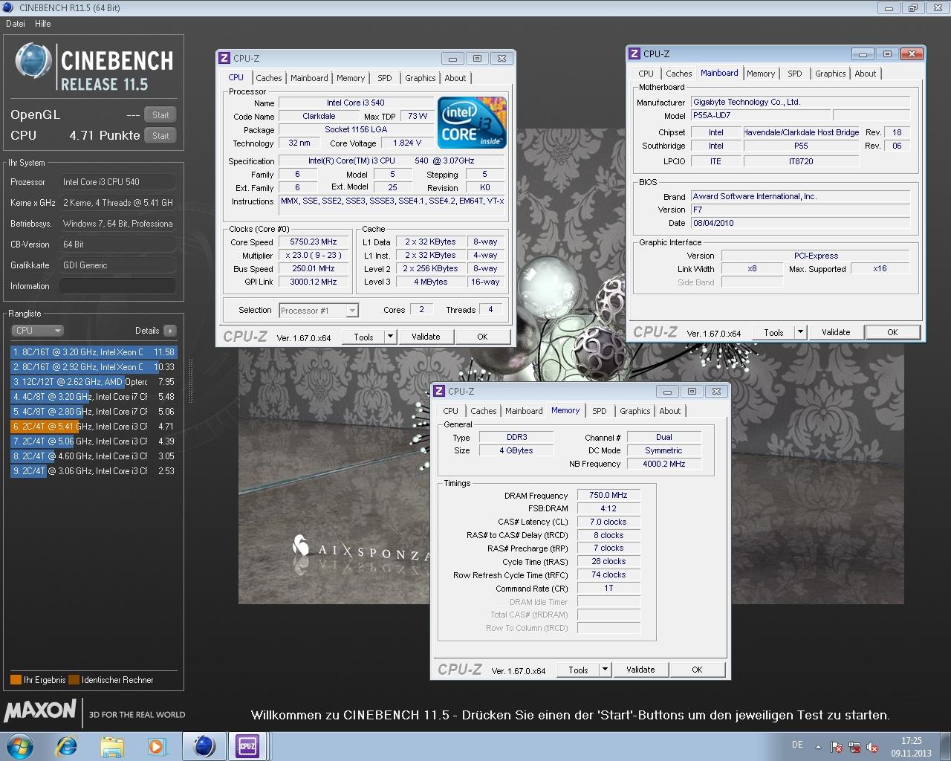Click Tools button in CPU window
The image size is (951, 761).
coord(363,337)
